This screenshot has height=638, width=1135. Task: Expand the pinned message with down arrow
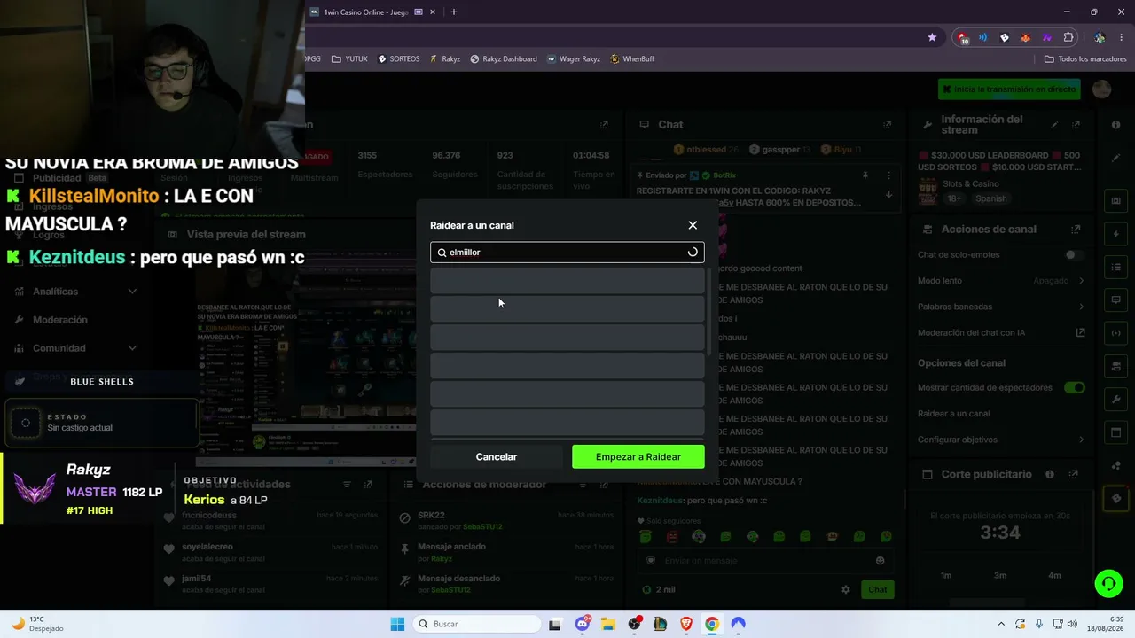click(x=888, y=195)
